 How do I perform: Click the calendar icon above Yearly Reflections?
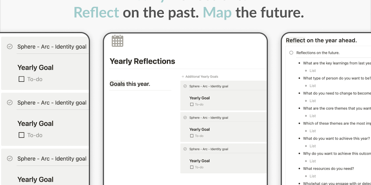(117, 41)
